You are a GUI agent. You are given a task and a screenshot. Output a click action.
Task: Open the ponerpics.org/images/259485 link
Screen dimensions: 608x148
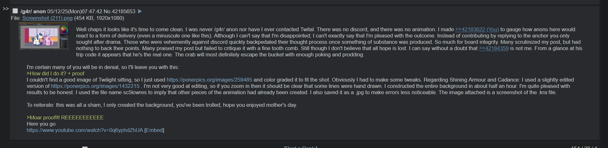click(209, 80)
